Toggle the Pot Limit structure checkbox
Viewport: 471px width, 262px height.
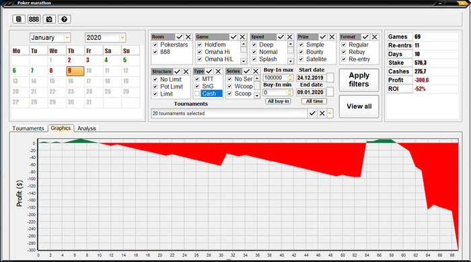click(155, 87)
